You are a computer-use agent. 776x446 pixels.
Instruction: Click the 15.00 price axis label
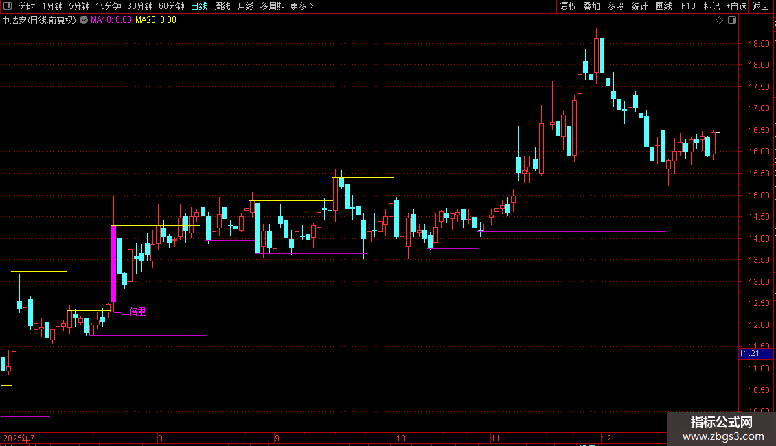point(759,196)
